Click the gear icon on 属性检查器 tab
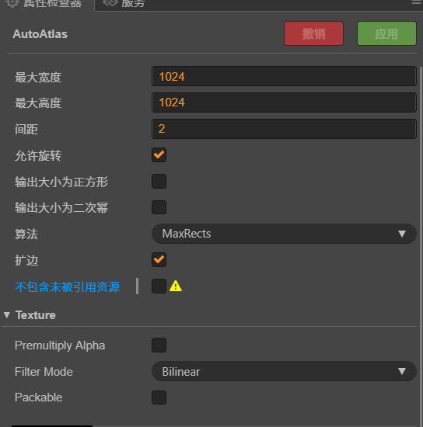Viewport: 423px width, 427px height. click(x=12, y=3)
